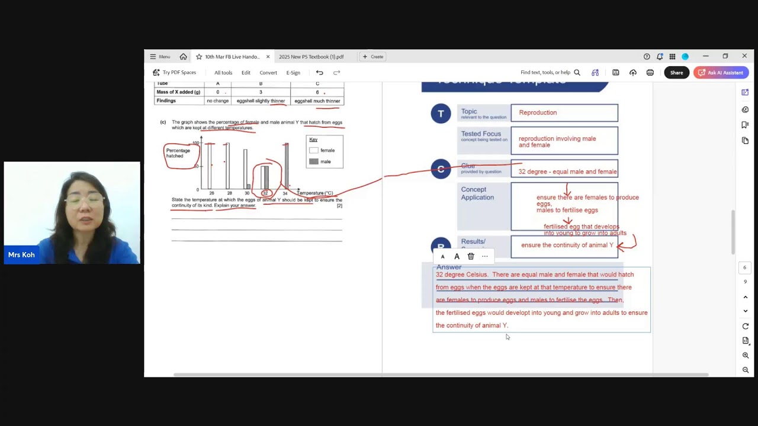Click the Create new document button

click(x=373, y=57)
